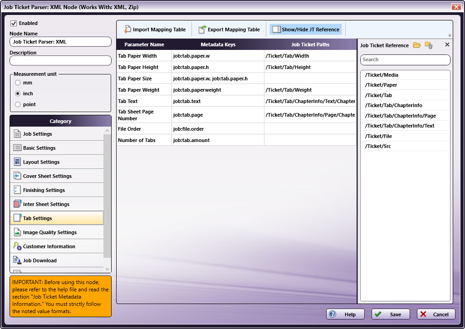This screenshot has height=329, width=465.
Task: Click the /Ticket/Tab/Height path cell
Action: point(310,67)
